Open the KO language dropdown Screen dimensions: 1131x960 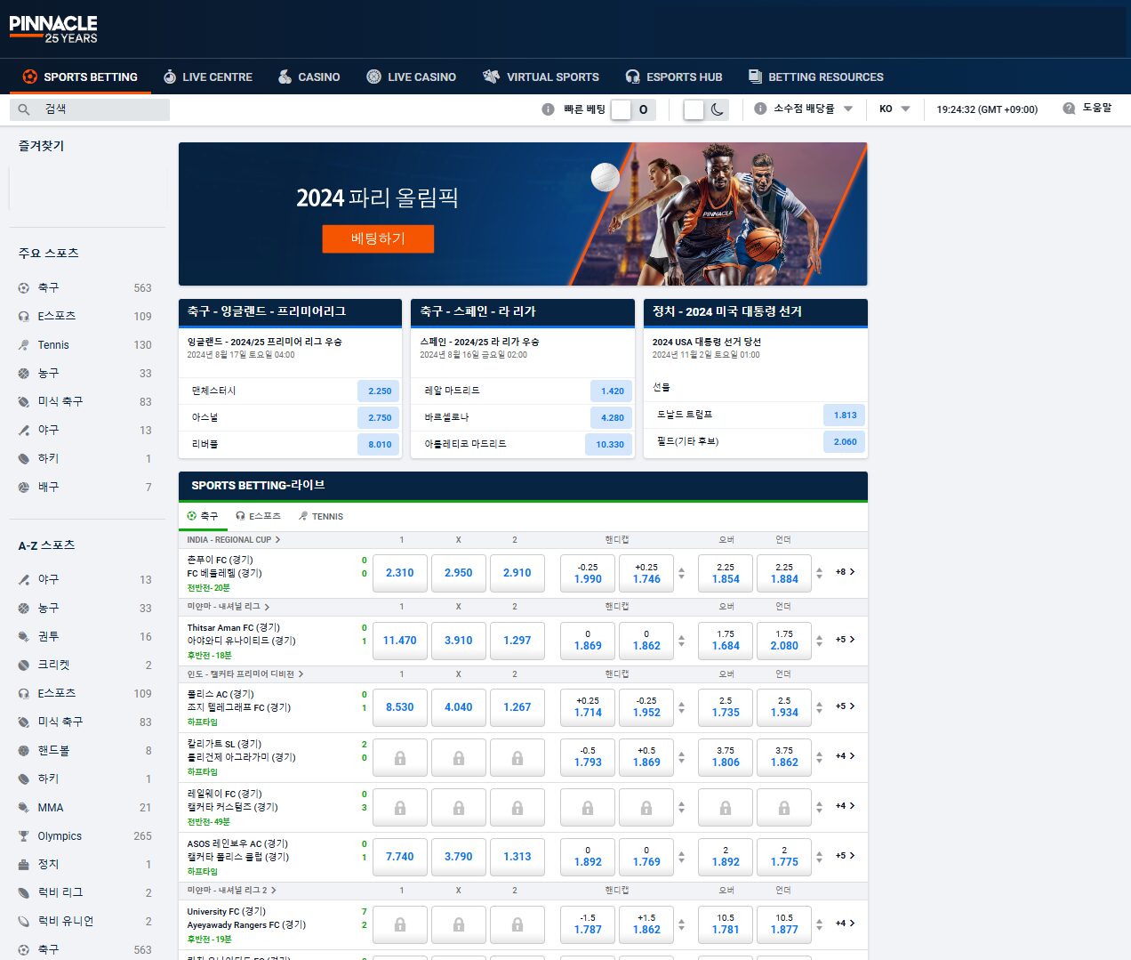coord(894,109)
